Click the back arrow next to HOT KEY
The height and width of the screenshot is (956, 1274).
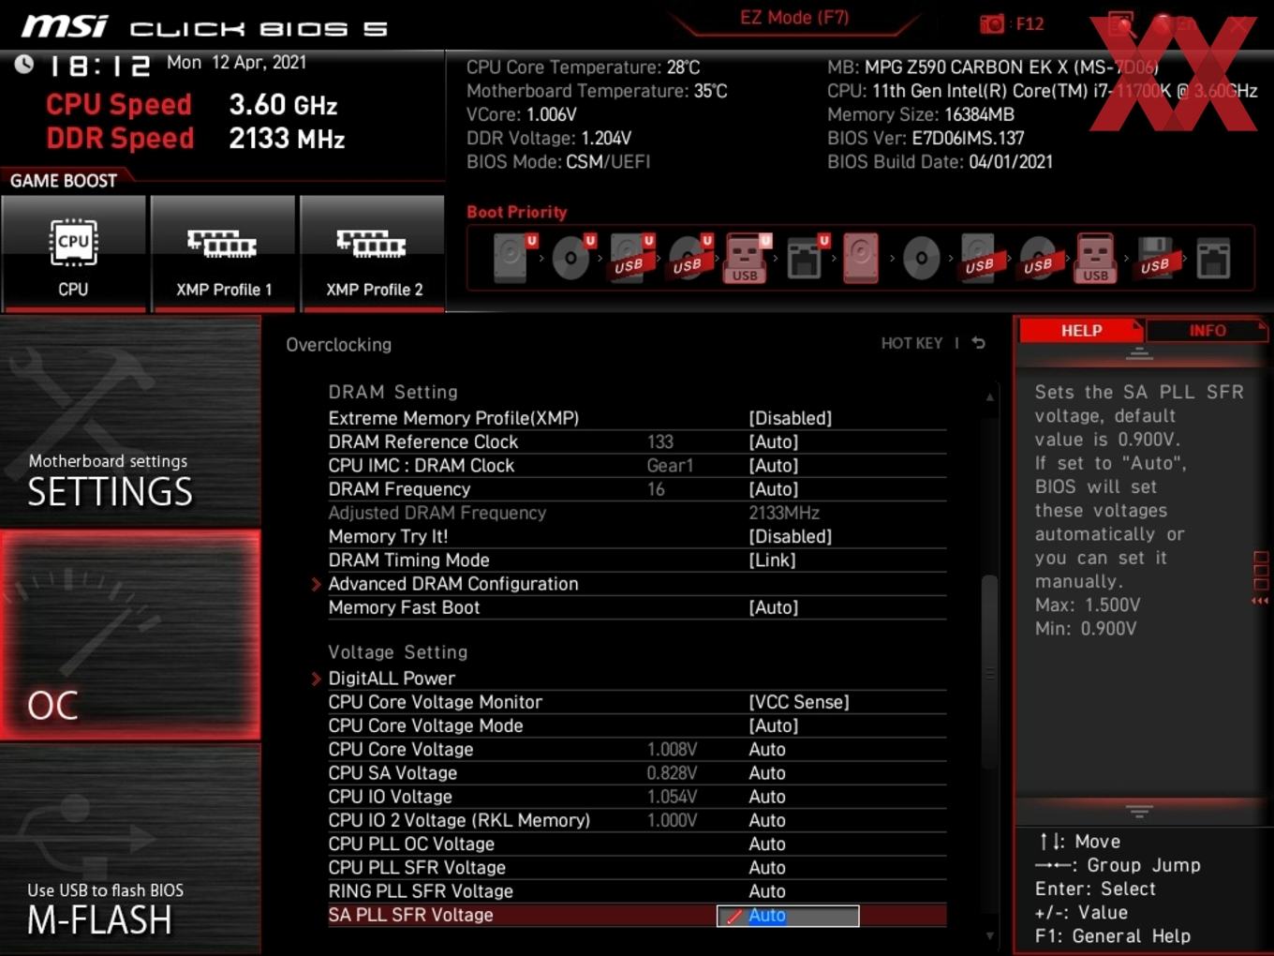[978, 343]
